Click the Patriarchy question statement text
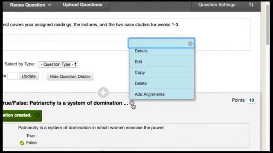273x153 pixels. pos(91,127)
